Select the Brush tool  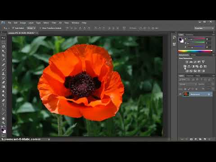point(3,69)
